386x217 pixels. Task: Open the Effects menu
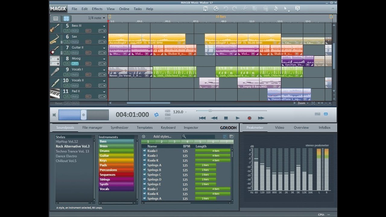click(97, 9)
